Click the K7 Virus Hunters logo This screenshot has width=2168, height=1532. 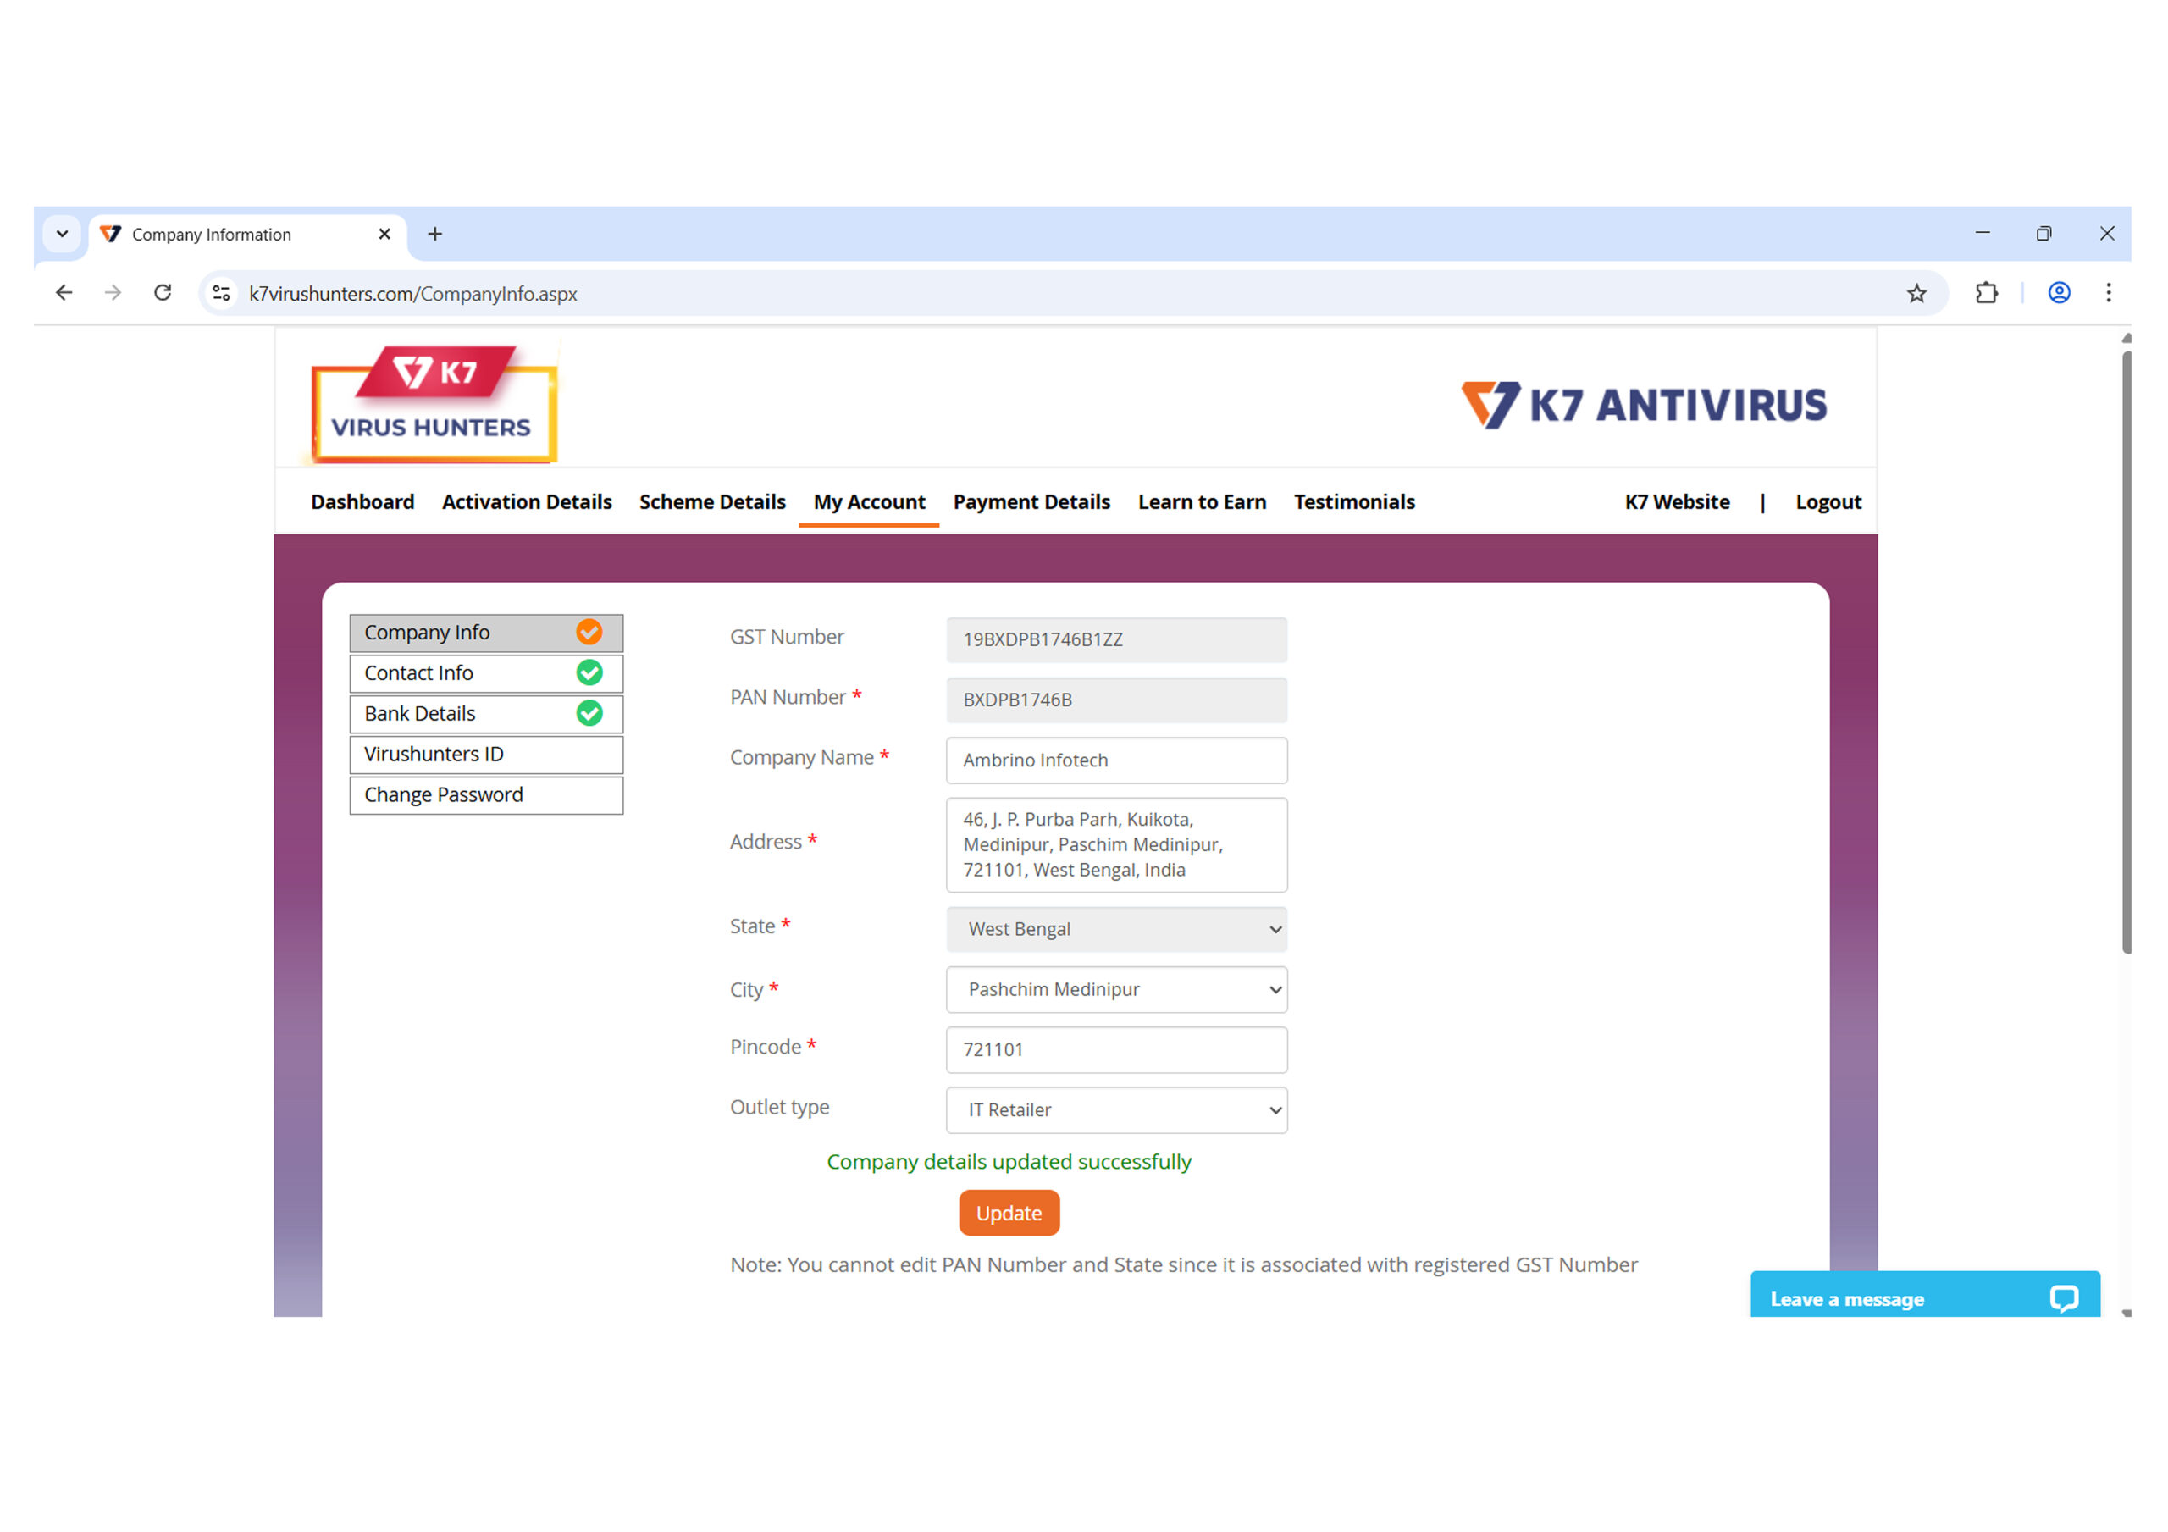click(434, 403)
